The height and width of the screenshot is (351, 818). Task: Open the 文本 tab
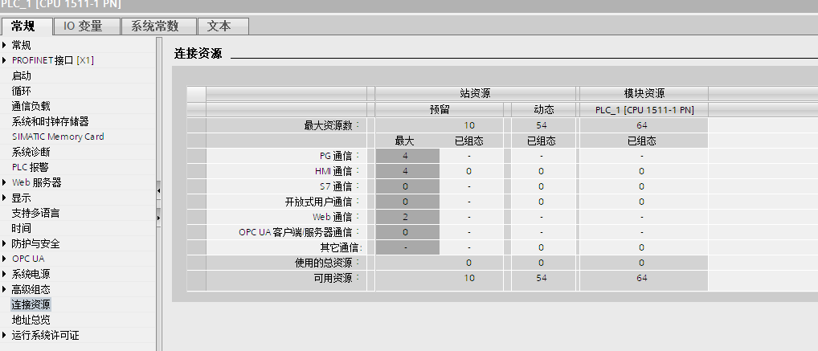click(x=223, y=26)
